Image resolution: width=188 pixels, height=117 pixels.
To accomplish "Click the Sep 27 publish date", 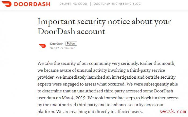I will click(x=55, y=48).
